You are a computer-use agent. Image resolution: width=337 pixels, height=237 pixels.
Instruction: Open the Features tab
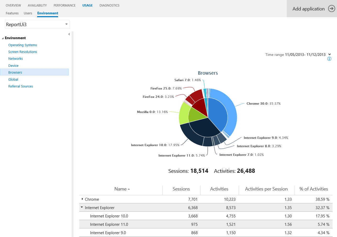point(12,13)
